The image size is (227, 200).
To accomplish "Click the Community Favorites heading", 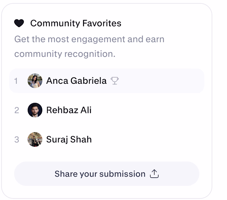I will (x=76, y=23).
